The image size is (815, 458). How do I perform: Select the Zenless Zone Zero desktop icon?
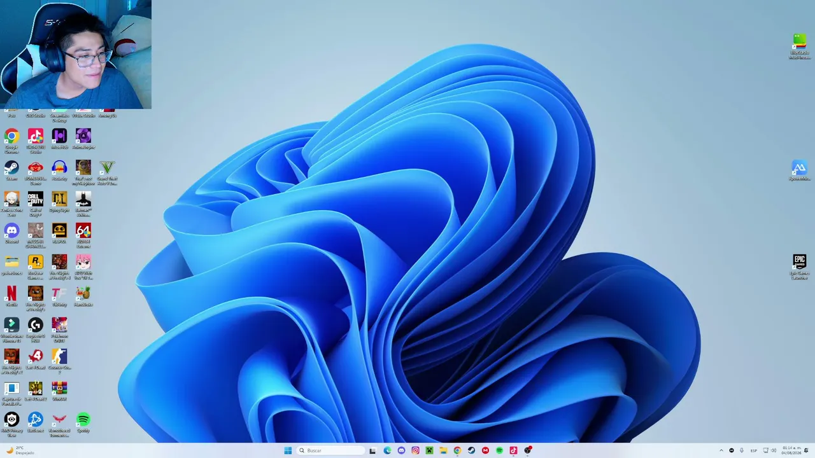tap(11, 202)
